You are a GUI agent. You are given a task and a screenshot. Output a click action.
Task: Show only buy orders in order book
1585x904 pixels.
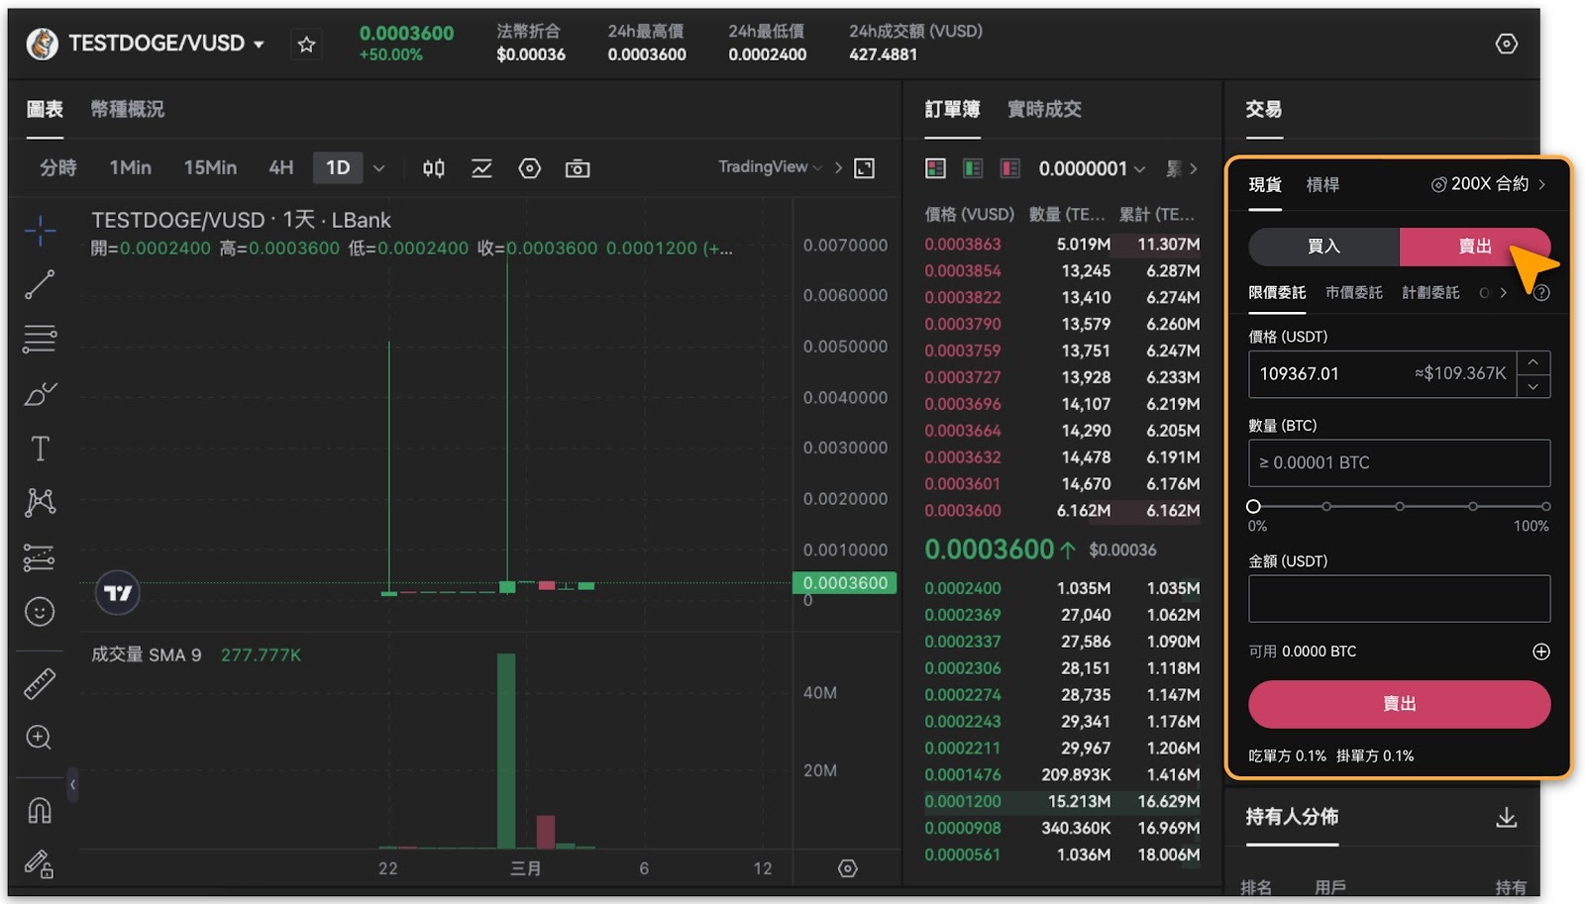(973, 168)
